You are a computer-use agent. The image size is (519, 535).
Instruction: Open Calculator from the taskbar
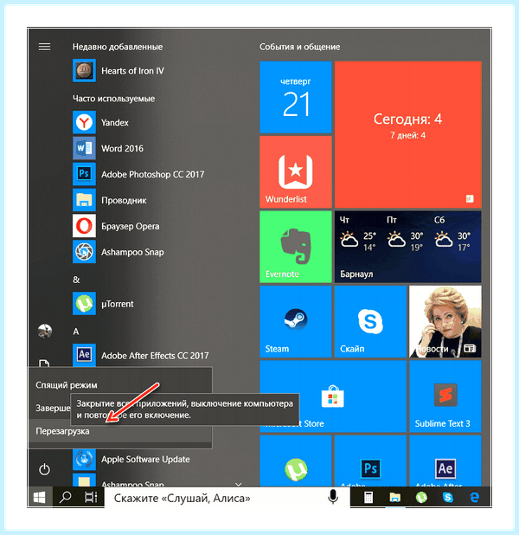coord(368,498)
